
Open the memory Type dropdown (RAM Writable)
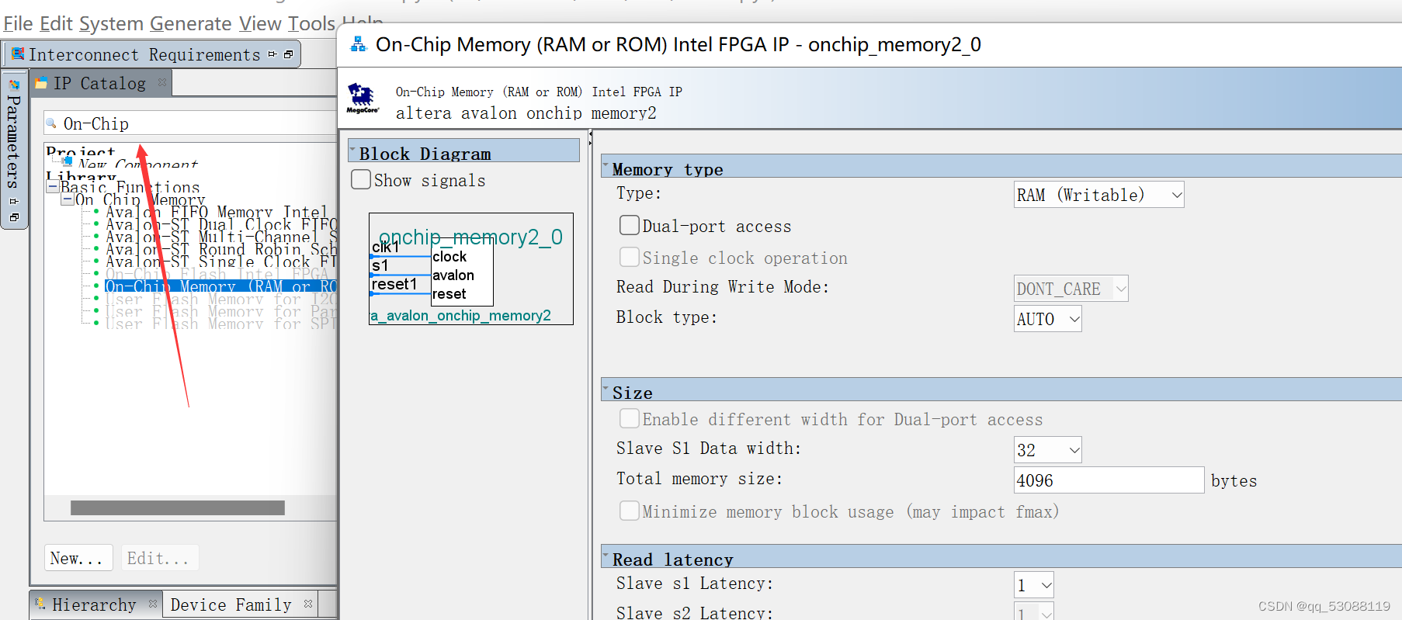pyautogui.click(x=1098, y=195)
